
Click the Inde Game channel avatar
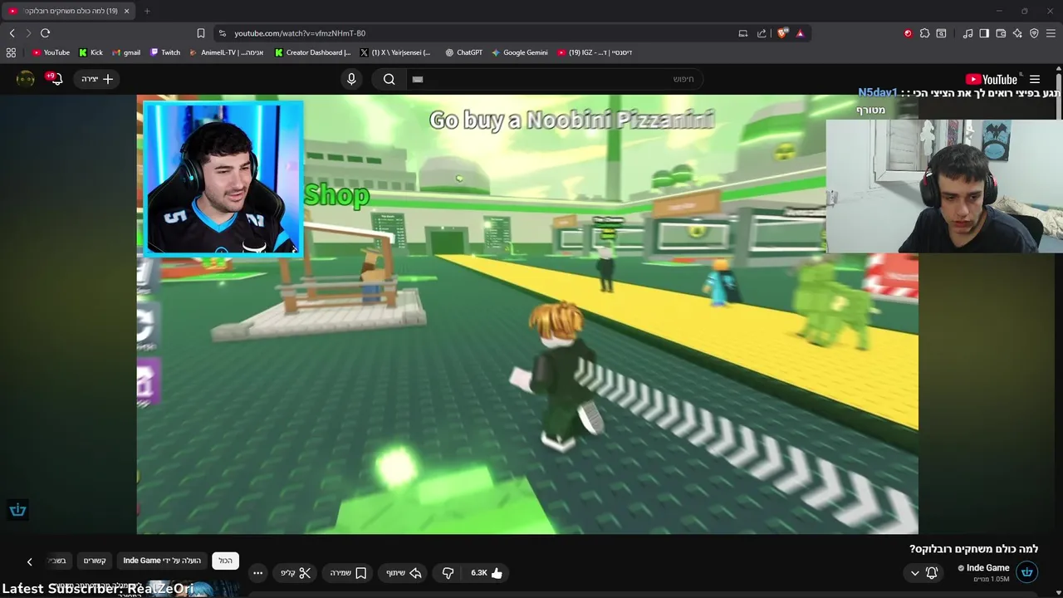pyautogui.click(x=1026, y=572)
